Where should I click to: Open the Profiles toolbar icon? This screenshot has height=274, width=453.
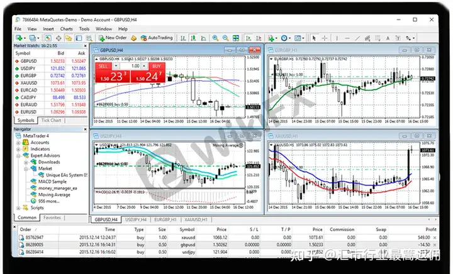(32, 38)
